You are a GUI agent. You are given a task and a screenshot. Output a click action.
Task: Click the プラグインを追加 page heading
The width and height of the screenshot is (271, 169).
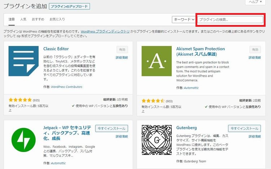pos(25,7)
